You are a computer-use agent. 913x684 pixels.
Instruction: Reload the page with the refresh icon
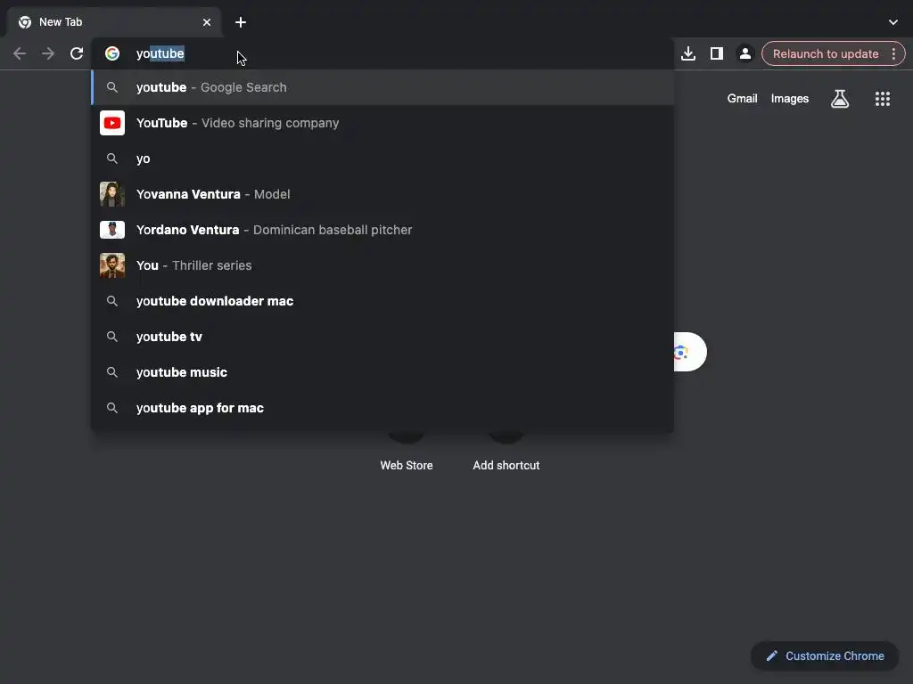click(77, 54)
